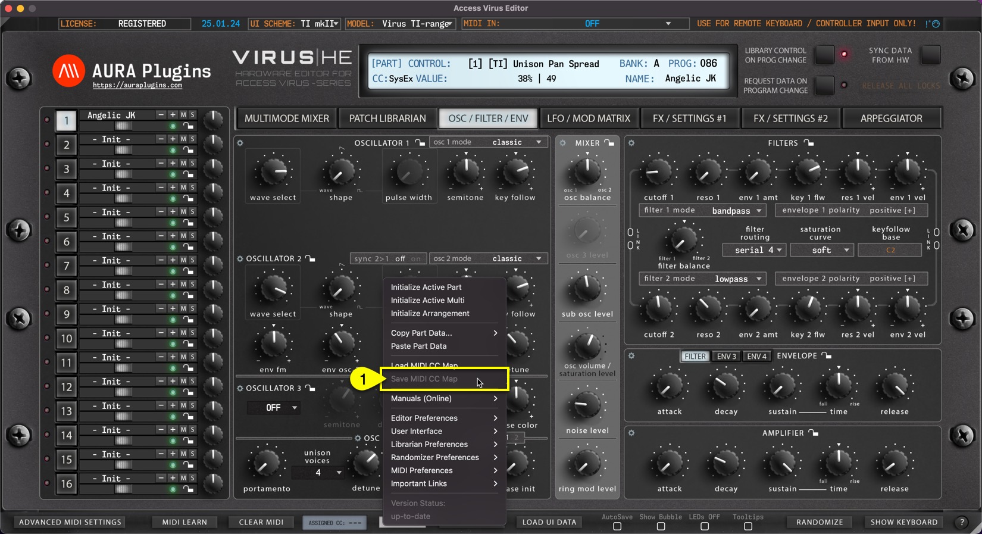Choose Initialize Active Part from context menu

click(x=426, y=287)
